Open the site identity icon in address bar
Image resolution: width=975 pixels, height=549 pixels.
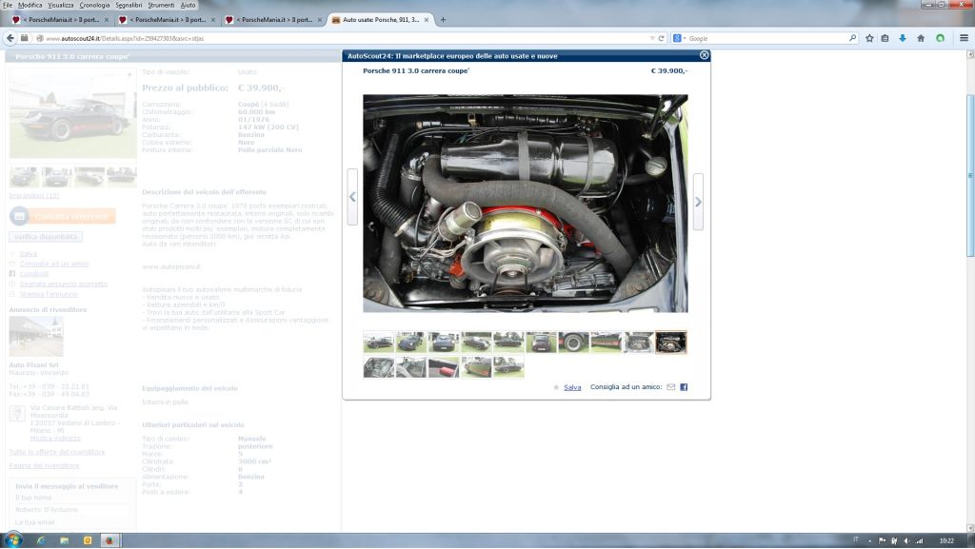[x=39, y=38]
